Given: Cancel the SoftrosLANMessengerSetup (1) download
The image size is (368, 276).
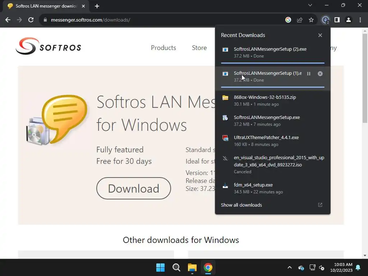Looking at the screenshot, I should 320,74.
